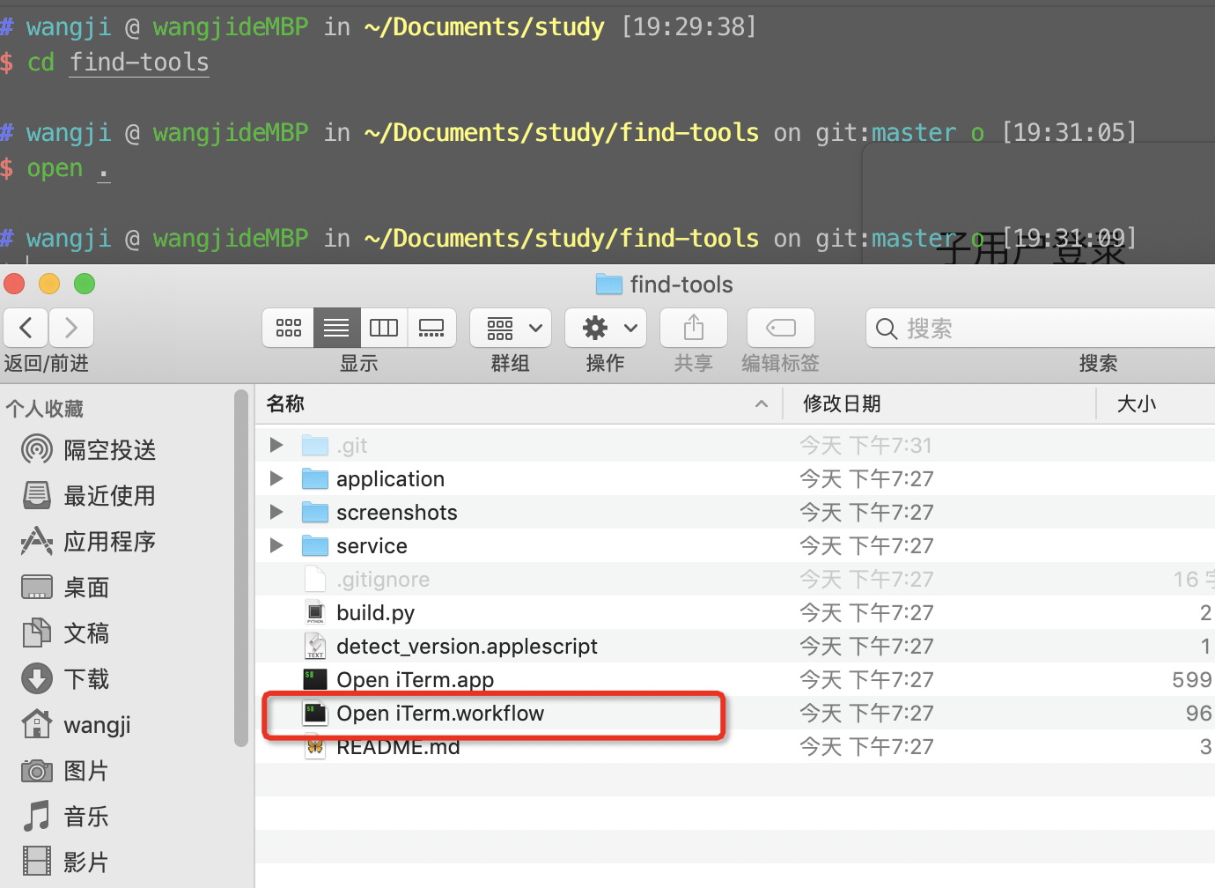Click the share toolbar button
Viewport: 1215px width, 888px height.
click(x=694, y=328)
